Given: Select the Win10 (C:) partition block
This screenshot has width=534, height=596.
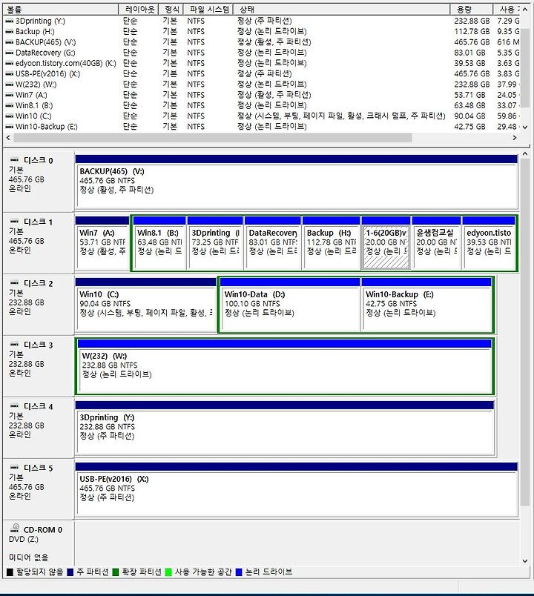Looking at the screenshot, I should (x=145, y=305).
